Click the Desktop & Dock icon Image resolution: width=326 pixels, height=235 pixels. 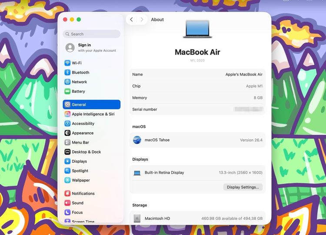(x=67, y=152)
